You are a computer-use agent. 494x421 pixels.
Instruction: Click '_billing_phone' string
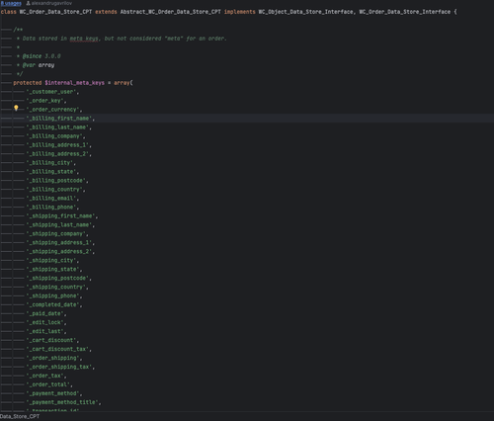point(51,208)
